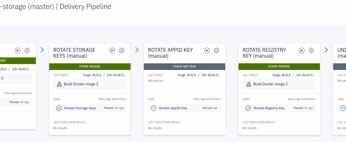Run the Rotate AppID Key stage
This screenshot has height=142, width=346.
[x=207, y=50]
